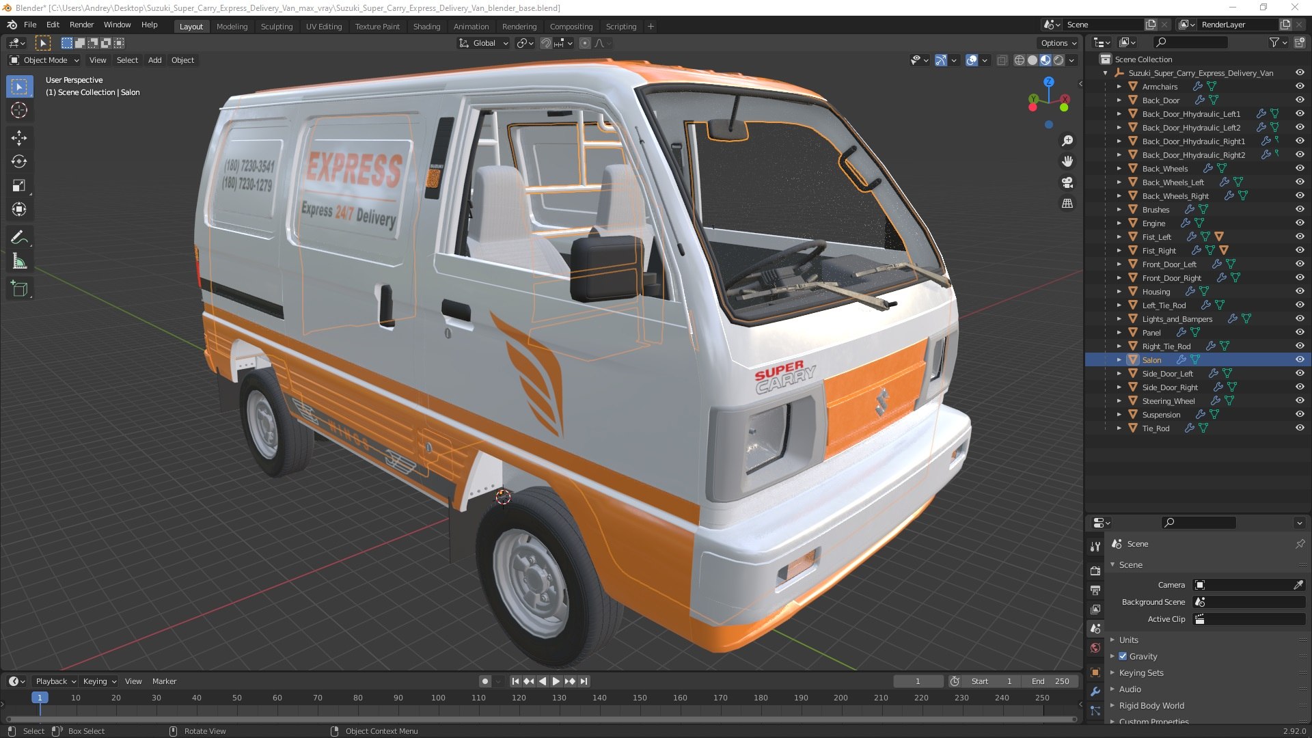This screenshot has height=738, width=1312.
Task: Hide the Engine collection with eye icon
Action: point(1300,223)
